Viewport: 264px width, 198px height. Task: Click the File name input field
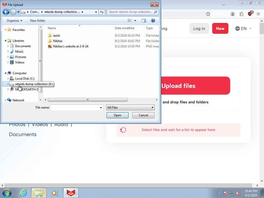[x=75, y=108]
